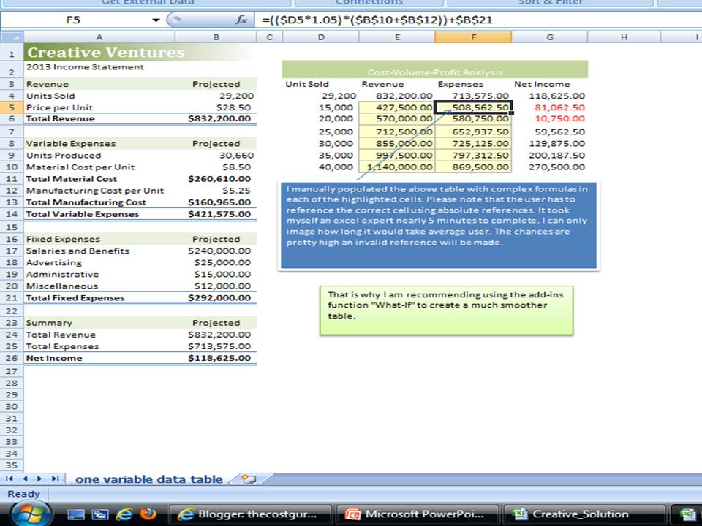Image resolution: width=702 pixels, height=526 pixels.
Task: Select column H header
Action: (624, 37)
